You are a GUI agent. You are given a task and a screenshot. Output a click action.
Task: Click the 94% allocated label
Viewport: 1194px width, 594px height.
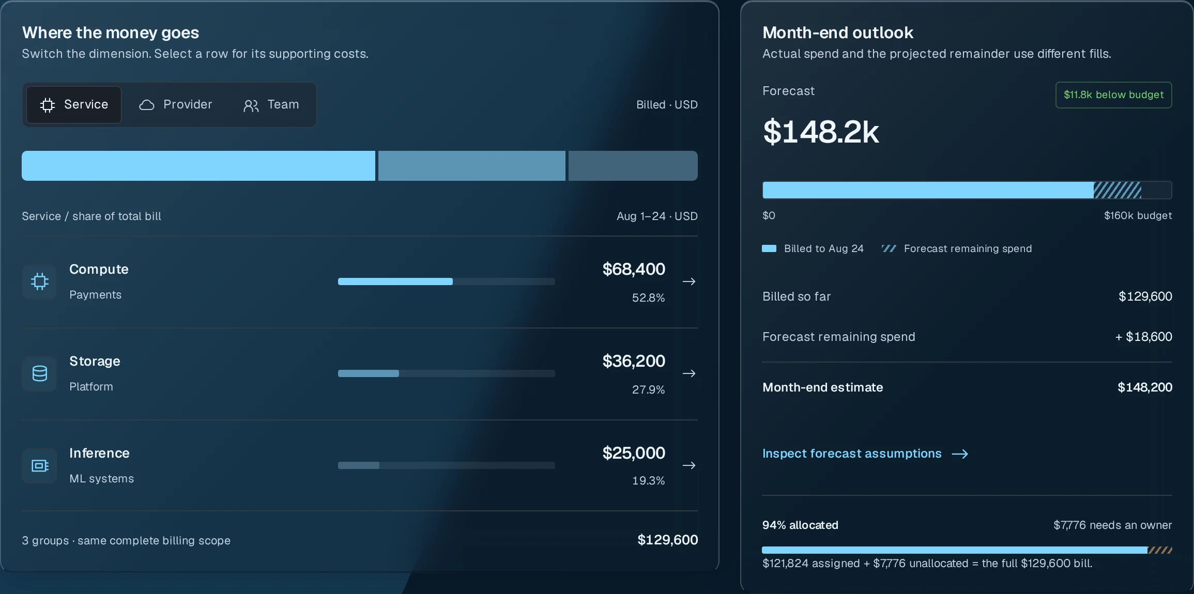(800, 525)
